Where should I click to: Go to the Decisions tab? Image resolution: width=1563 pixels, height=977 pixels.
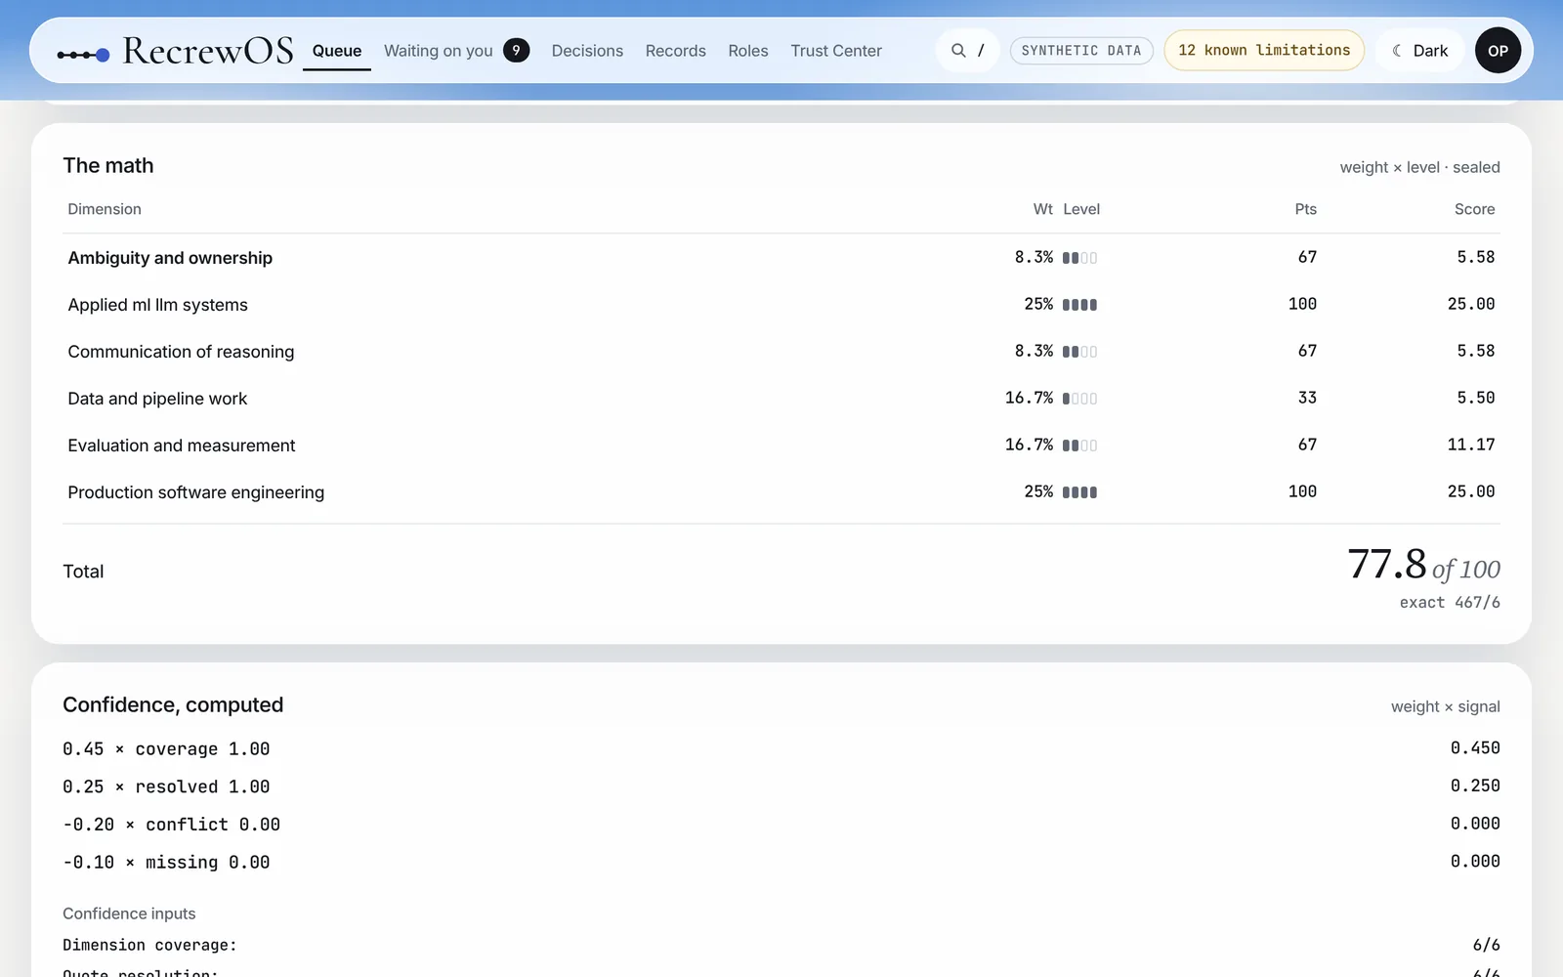pos(587,51)
